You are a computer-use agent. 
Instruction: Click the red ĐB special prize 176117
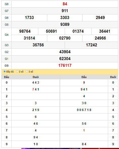65,66
